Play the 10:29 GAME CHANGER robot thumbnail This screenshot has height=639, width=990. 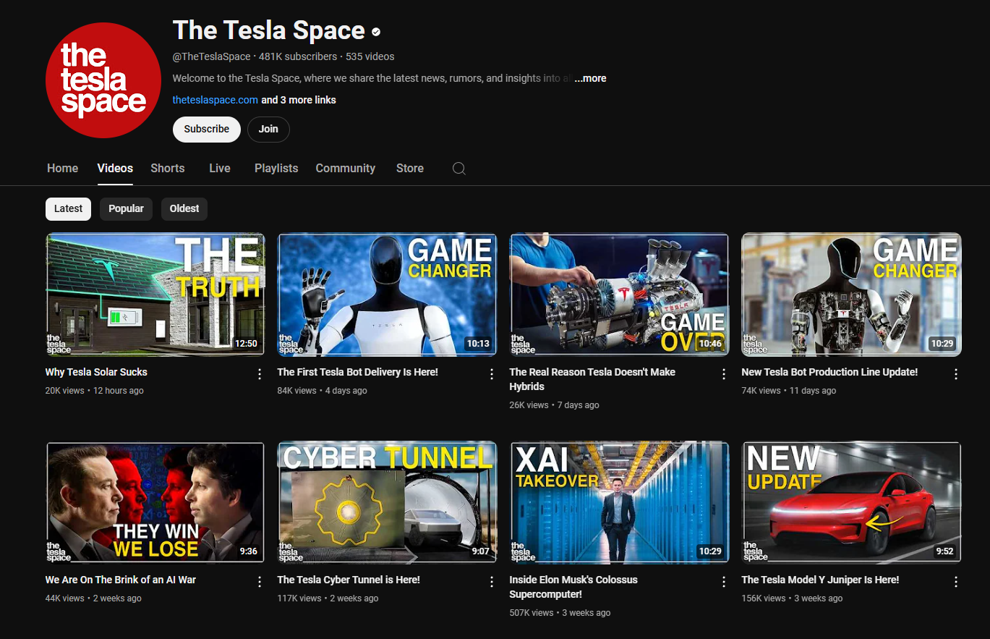pos(852,295)
